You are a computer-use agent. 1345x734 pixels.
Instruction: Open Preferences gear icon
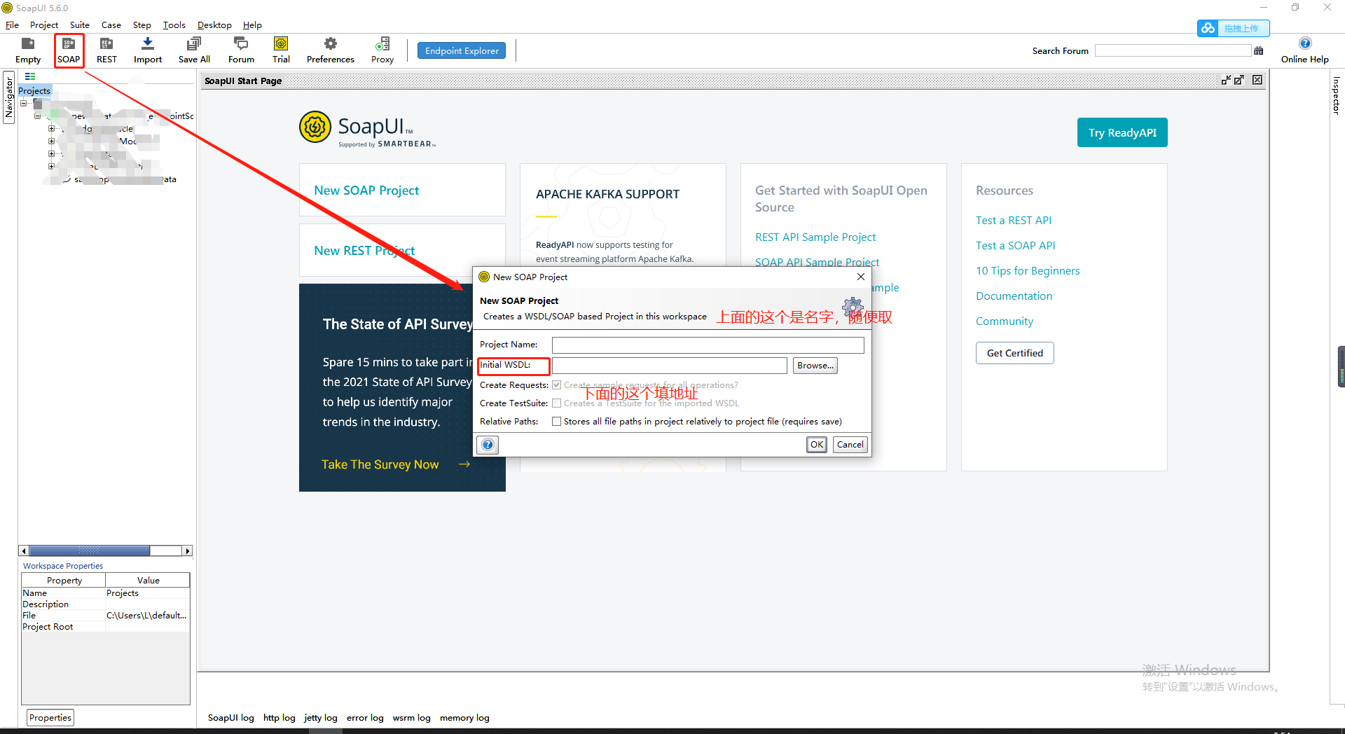tap(331, 44)
